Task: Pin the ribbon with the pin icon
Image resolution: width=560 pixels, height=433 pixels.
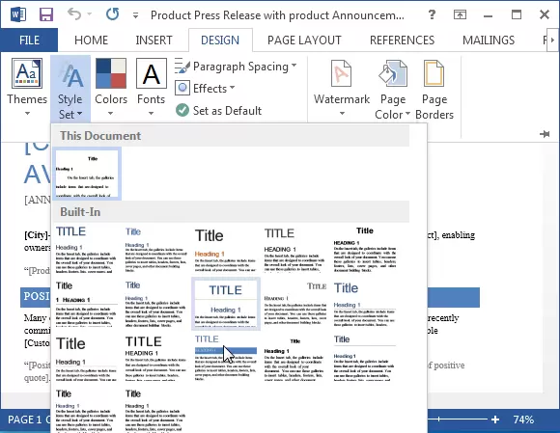Action: click(545, 134)
